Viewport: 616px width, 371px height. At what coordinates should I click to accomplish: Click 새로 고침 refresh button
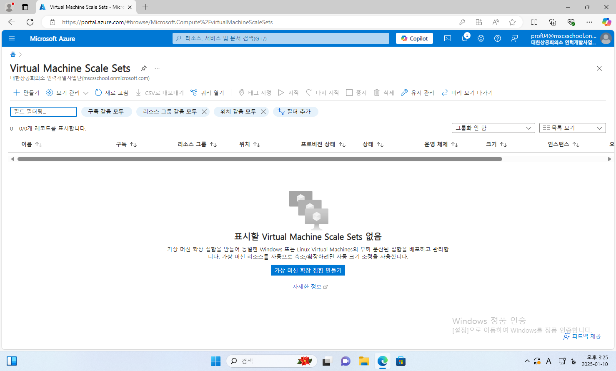(111, 93)
